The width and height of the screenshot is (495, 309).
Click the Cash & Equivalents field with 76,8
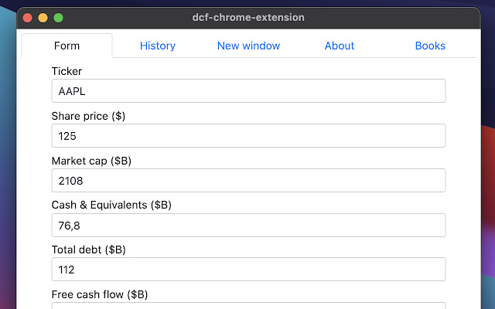point(248,225)
